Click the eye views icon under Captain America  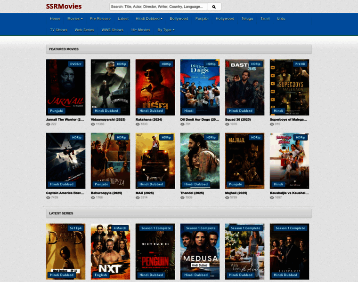(x=48, y=198)
